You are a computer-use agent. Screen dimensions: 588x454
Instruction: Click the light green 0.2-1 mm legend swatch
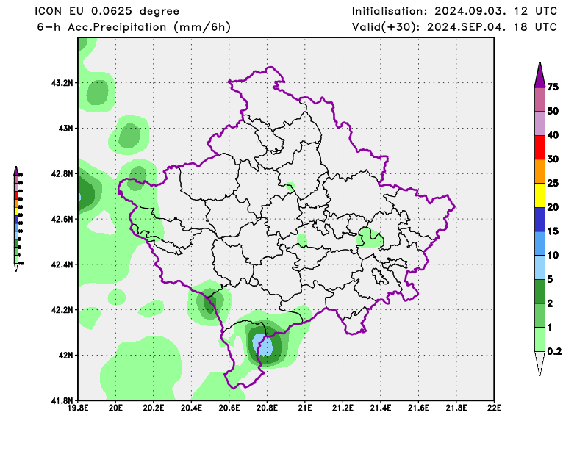coord(539,339)
